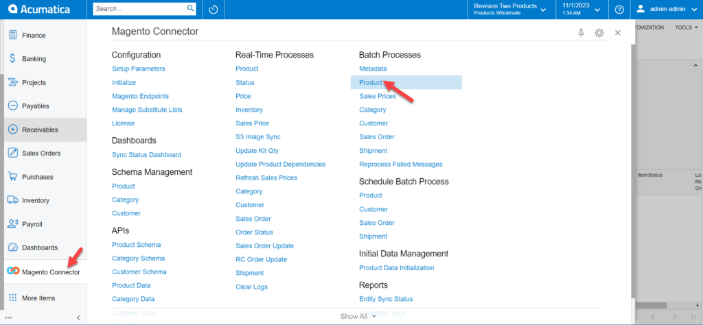This screenshot has width=703, height=325.
Task: Open the Payroll workspace
Action: [x=45, y=224]
